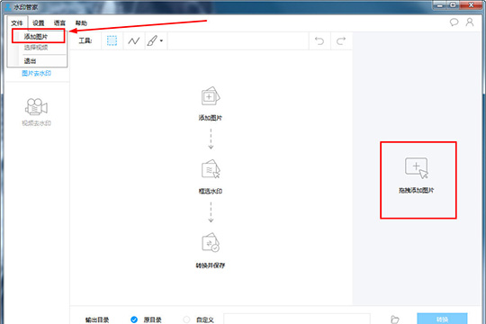
Task: Click the 拖拽添加图片 label
Action: (x=417, y=191)
